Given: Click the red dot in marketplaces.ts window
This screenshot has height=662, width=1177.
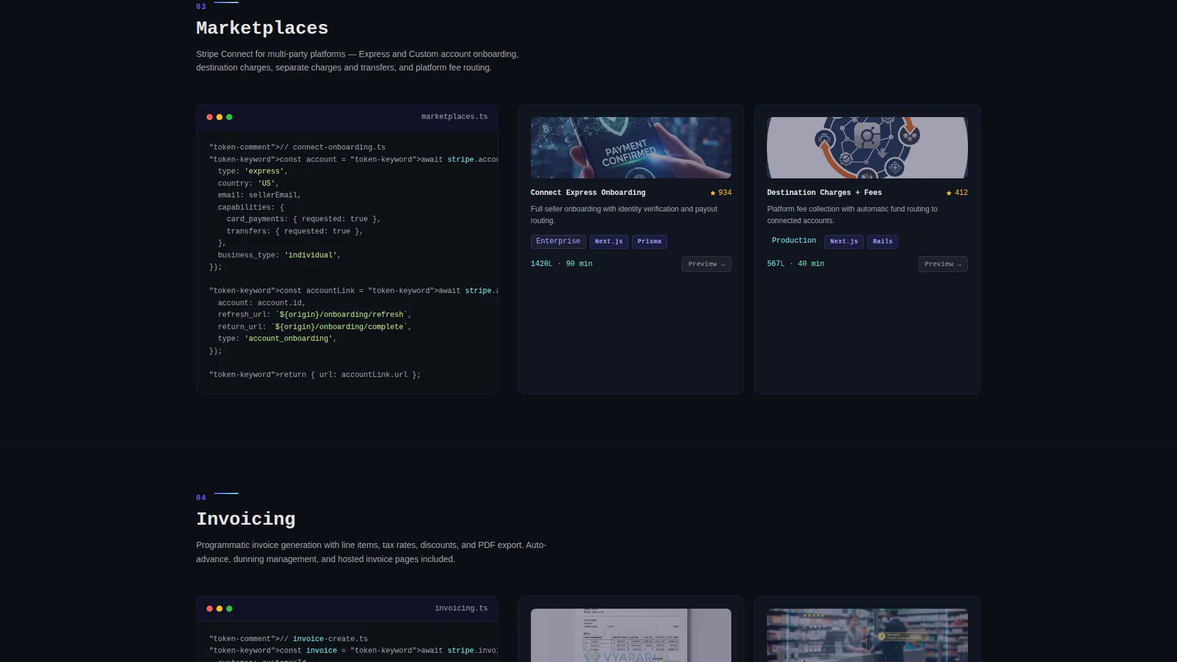Looking at the screenshot, I should [x=210, y=117].
